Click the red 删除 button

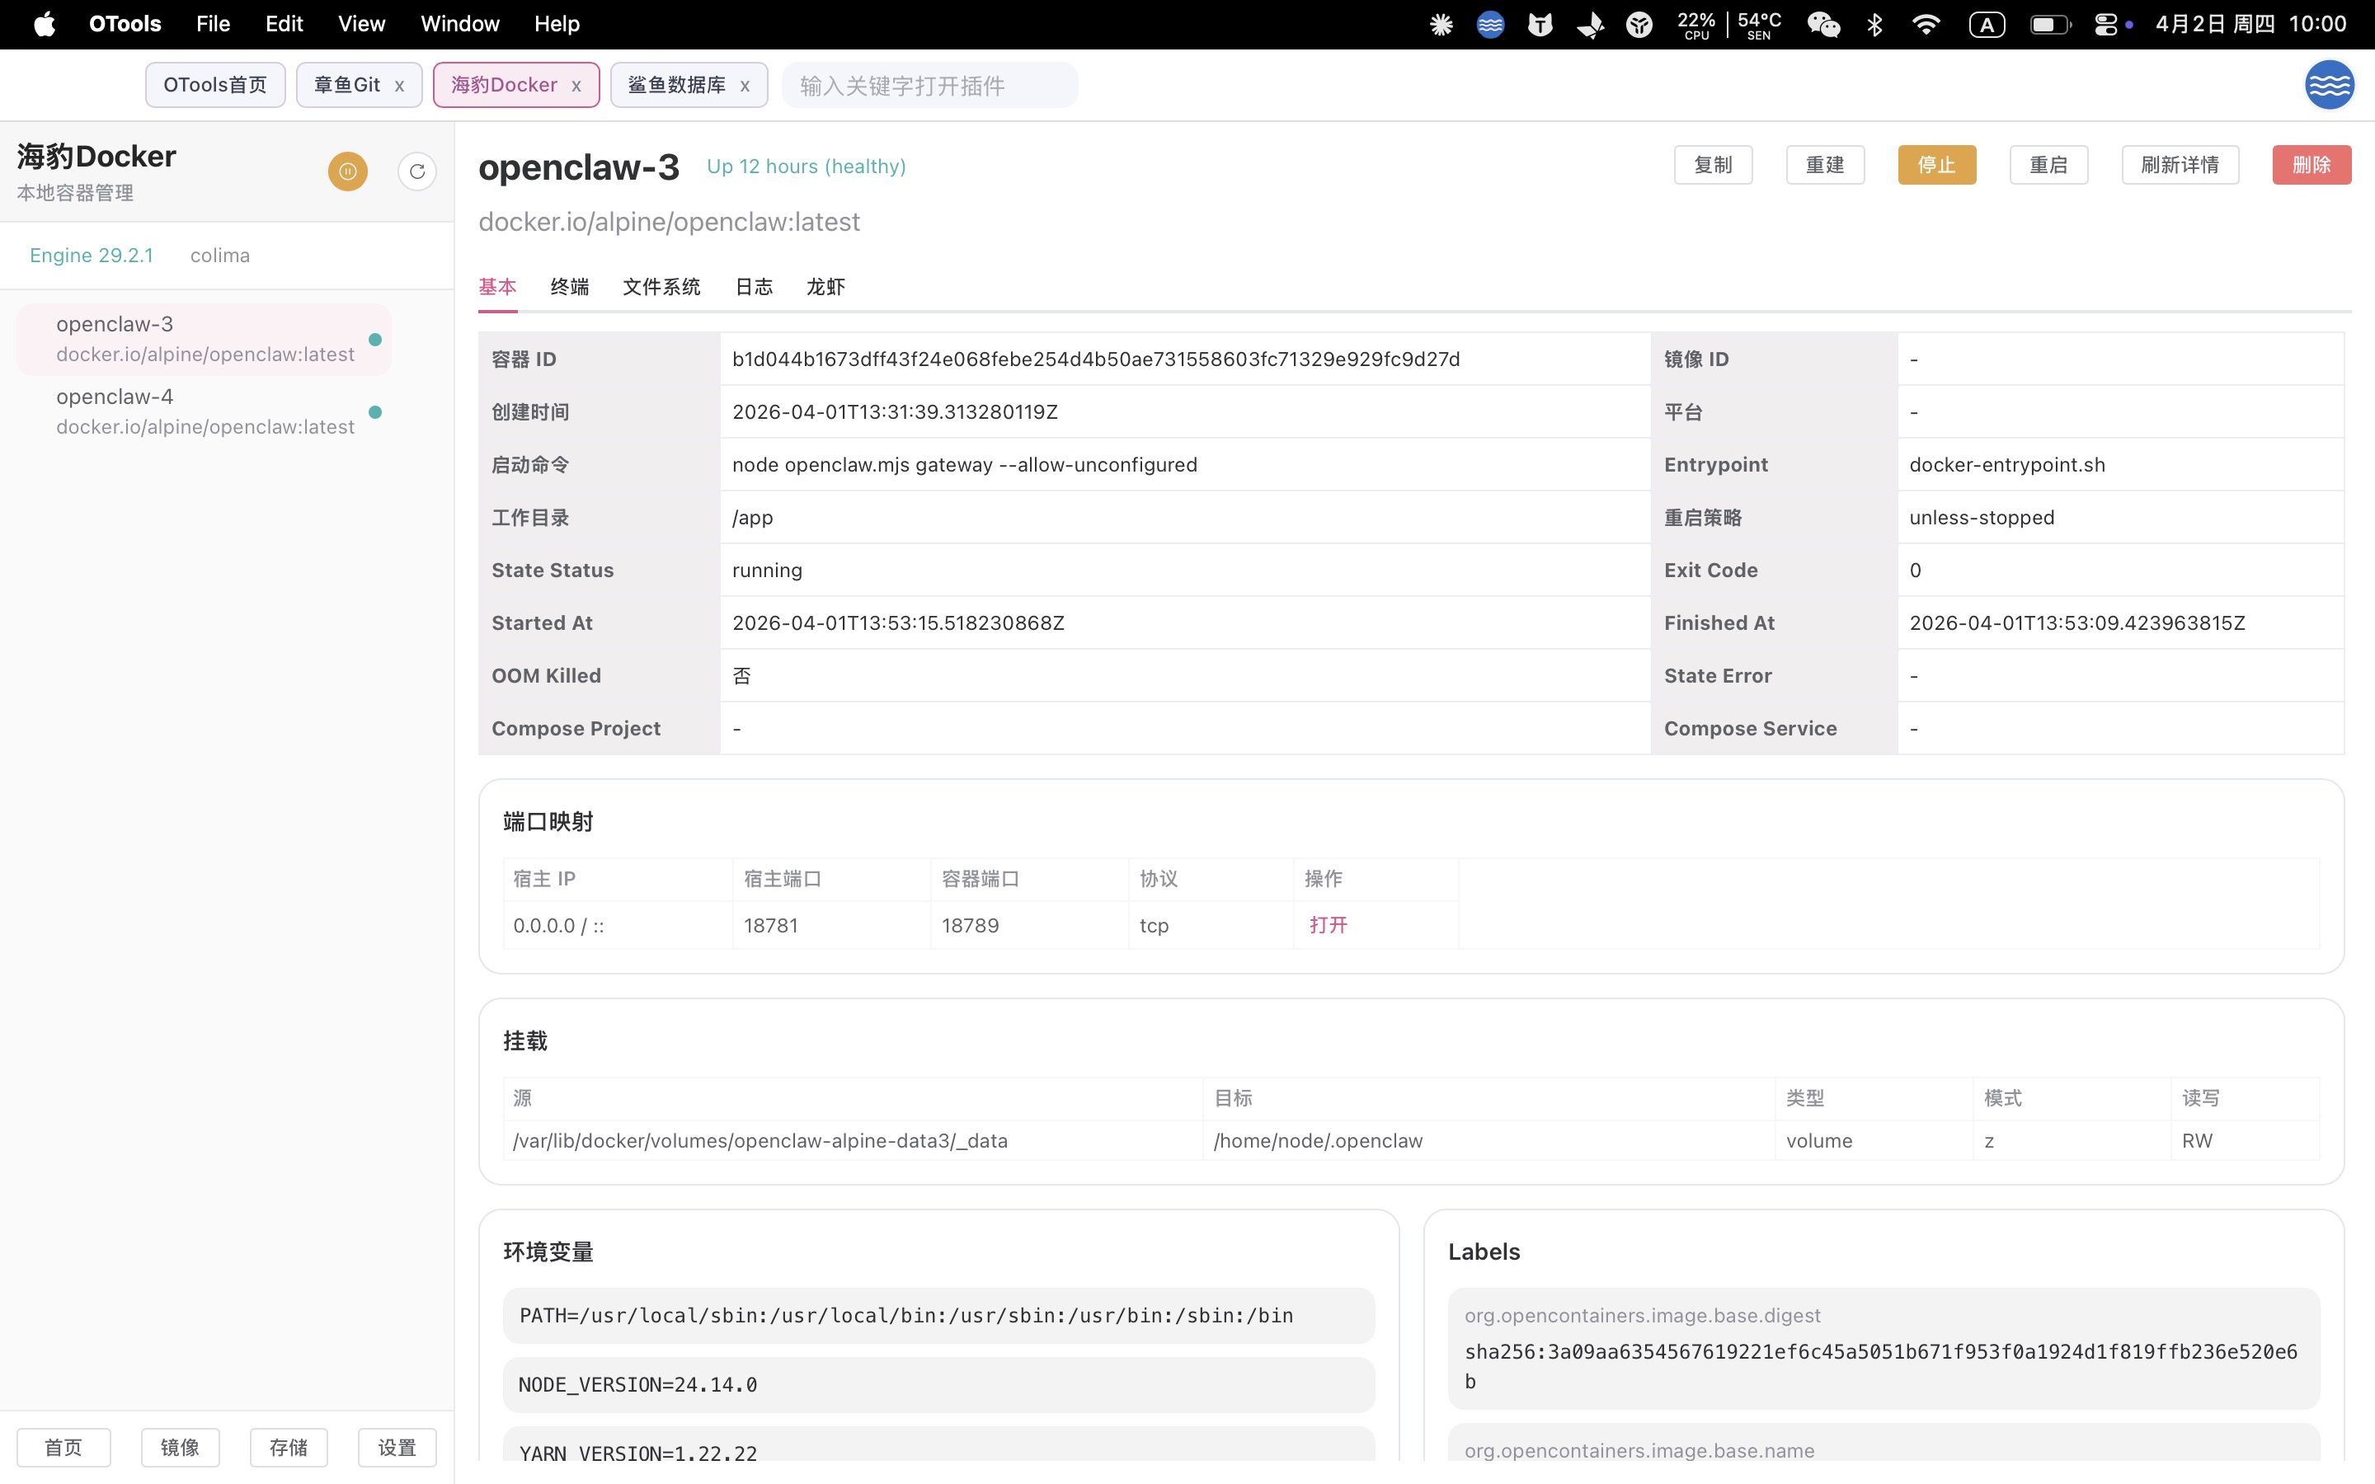(x=2310, y=165)
